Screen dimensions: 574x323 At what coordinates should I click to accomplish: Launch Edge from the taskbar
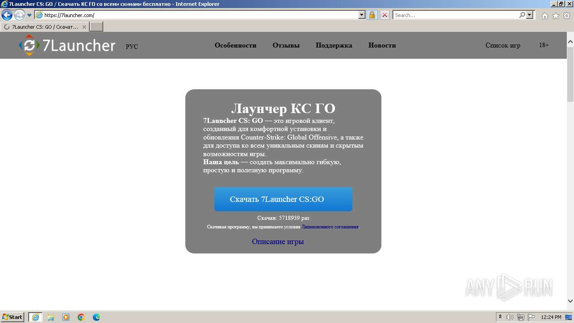(x=96, y=317)
